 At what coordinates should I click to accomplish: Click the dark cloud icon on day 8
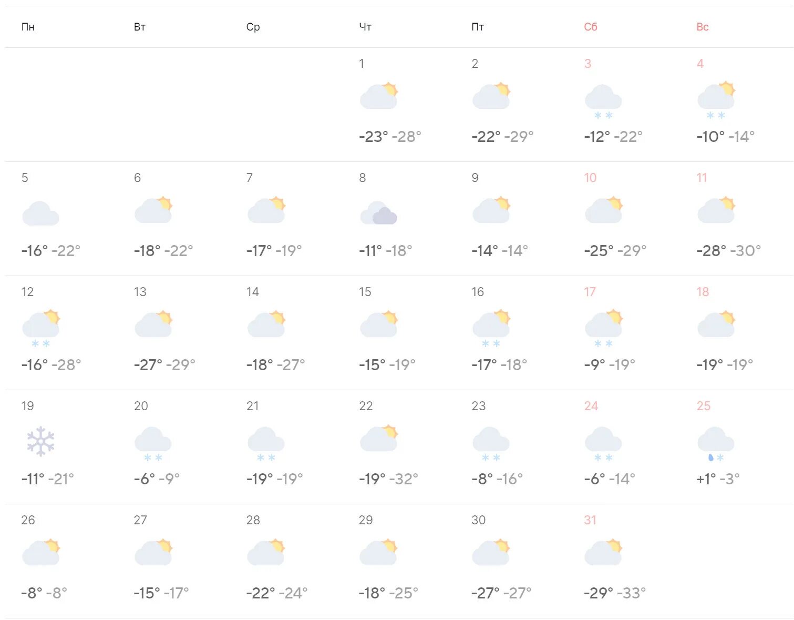pyautogui.click(x=378, y=212)
